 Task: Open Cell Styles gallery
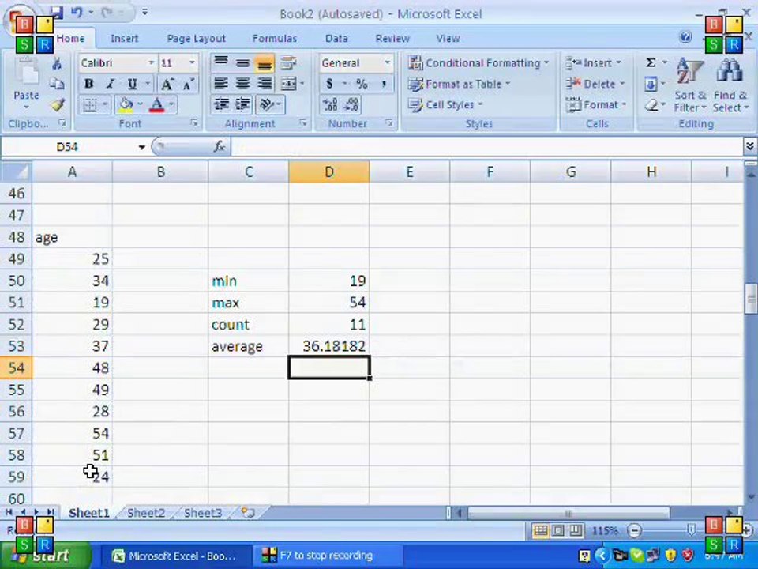pyautogui.click(x=445, y=105)
